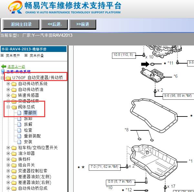Click the 安装 page icon
194x192 pixels.
(x=19, y=142)
